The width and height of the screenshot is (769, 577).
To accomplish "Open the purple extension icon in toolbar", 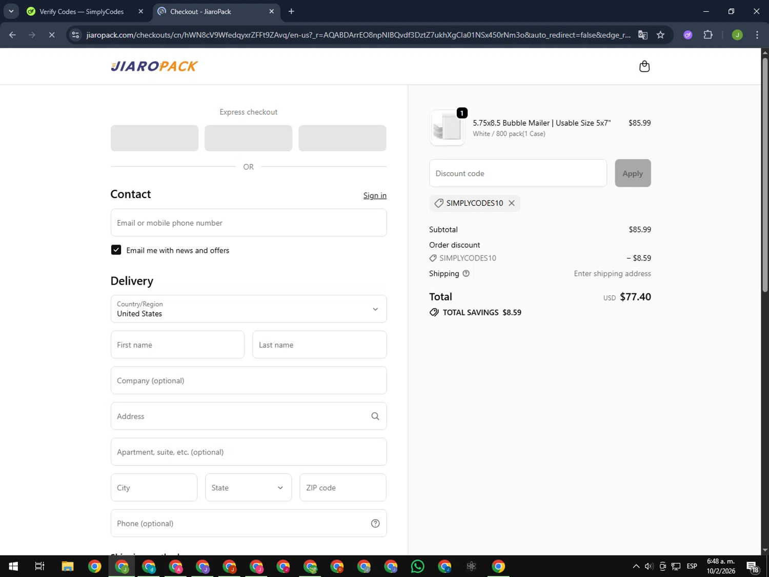I will pos(688,35).
